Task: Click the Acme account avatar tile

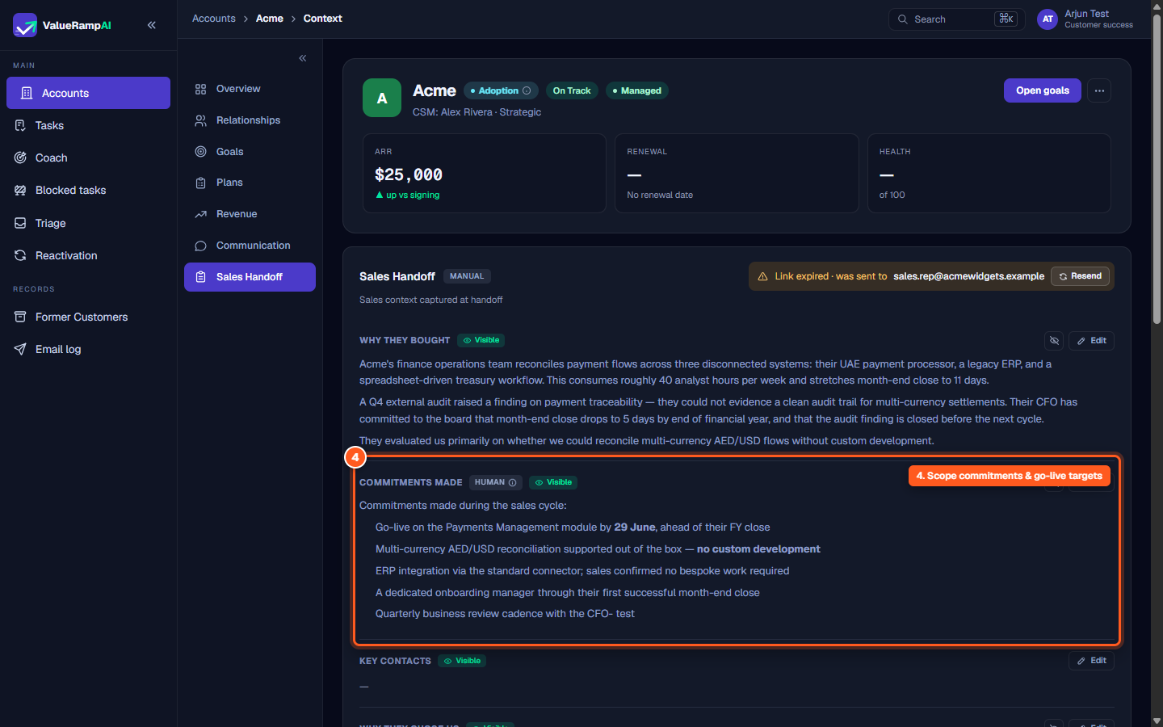Action: pyautogui.click(x=382, y=98)
